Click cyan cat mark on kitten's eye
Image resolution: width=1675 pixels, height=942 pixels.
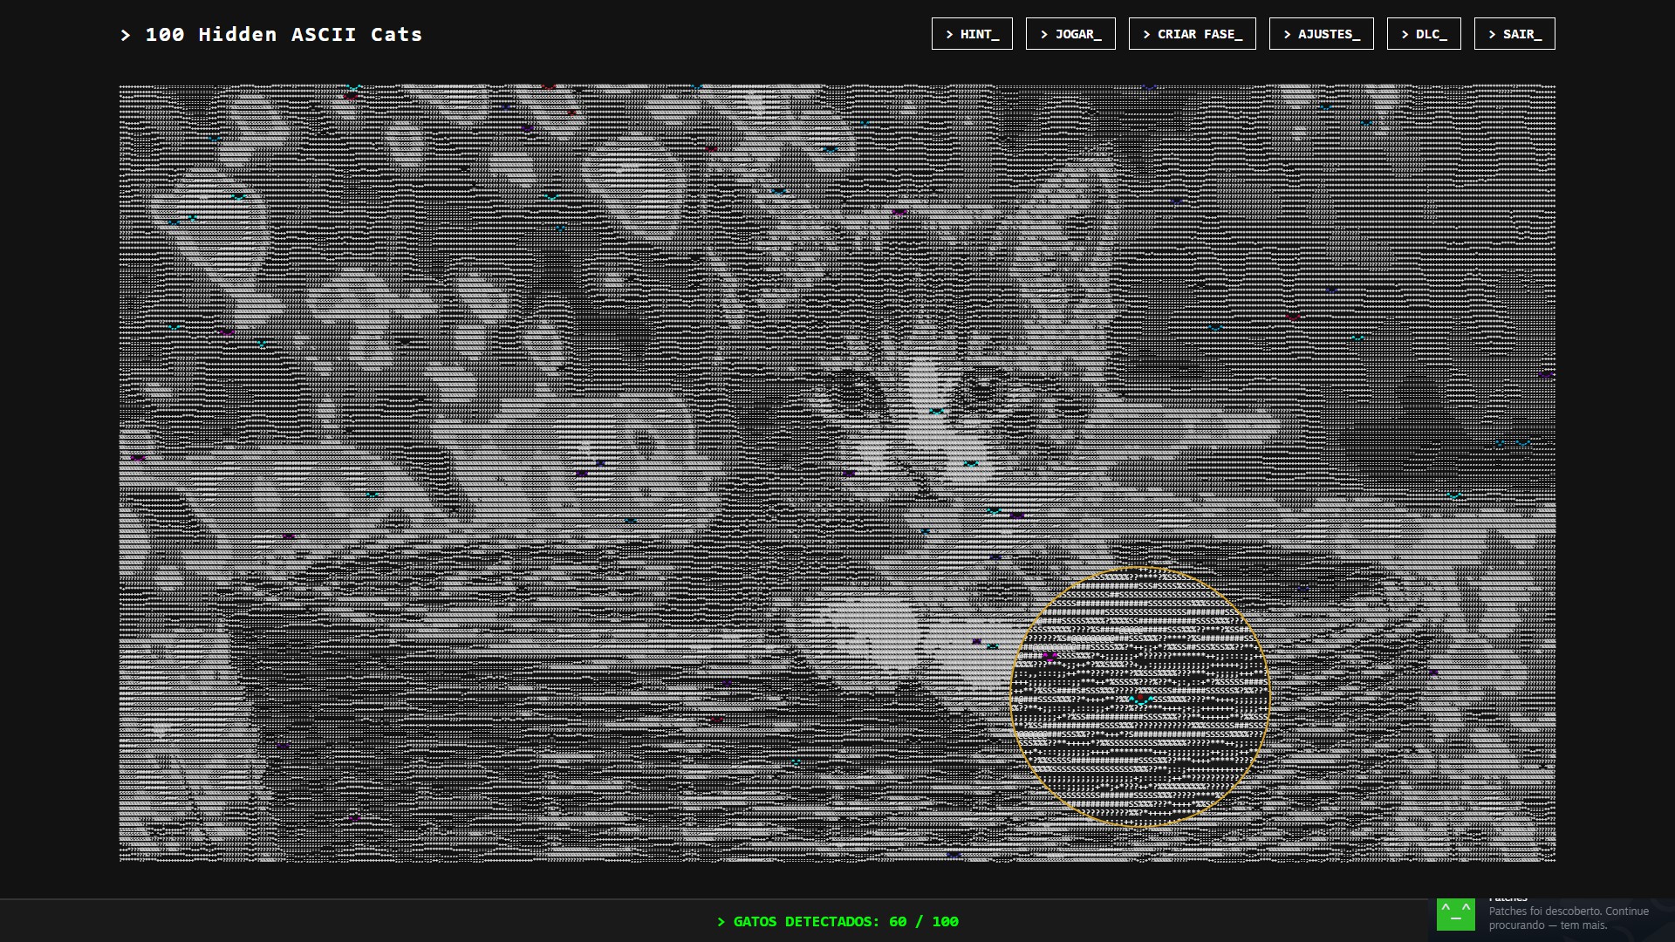click(x=937, y=411)
